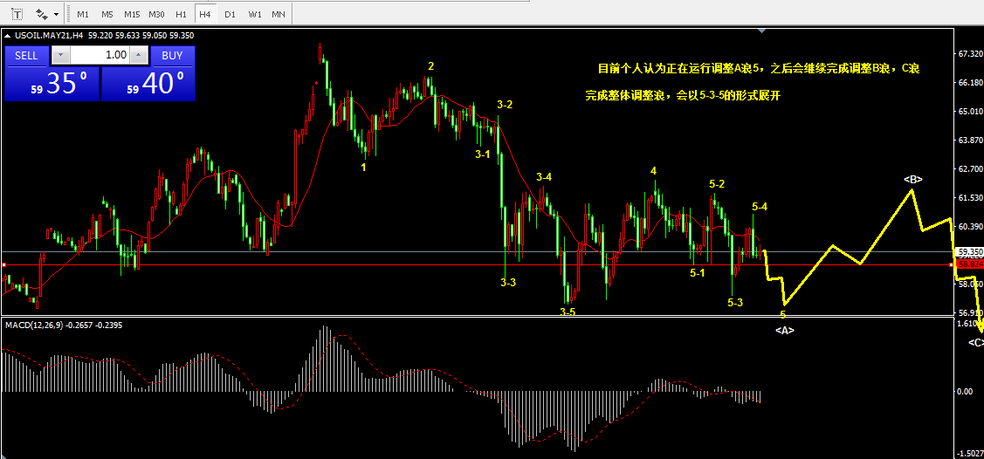Switch chart to M15 timeframe

coord(132,14)
